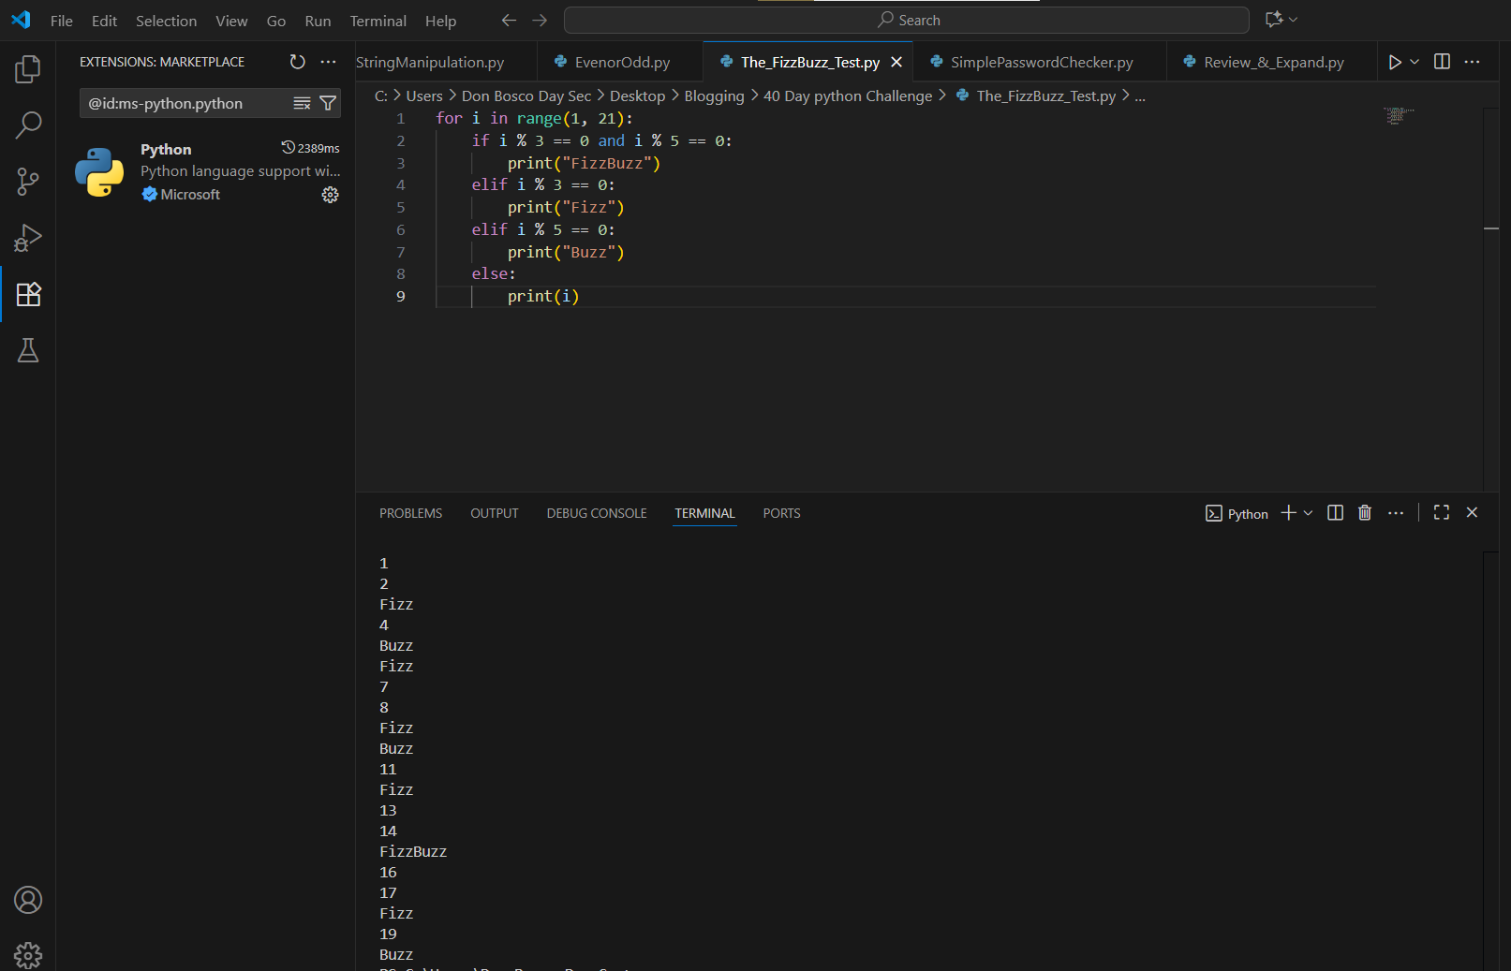Expand the Run Python File dropdown arrow
Screen dimensions: 1511x971
click(1415, 62)
